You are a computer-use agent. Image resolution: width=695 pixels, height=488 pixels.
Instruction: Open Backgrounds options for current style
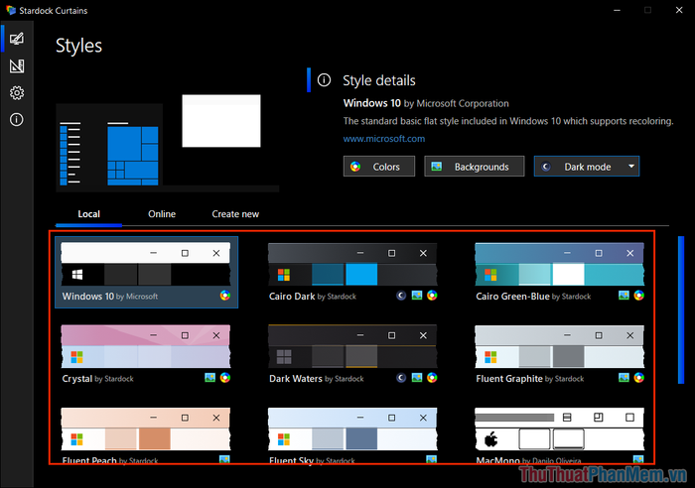tap(475, 167)
